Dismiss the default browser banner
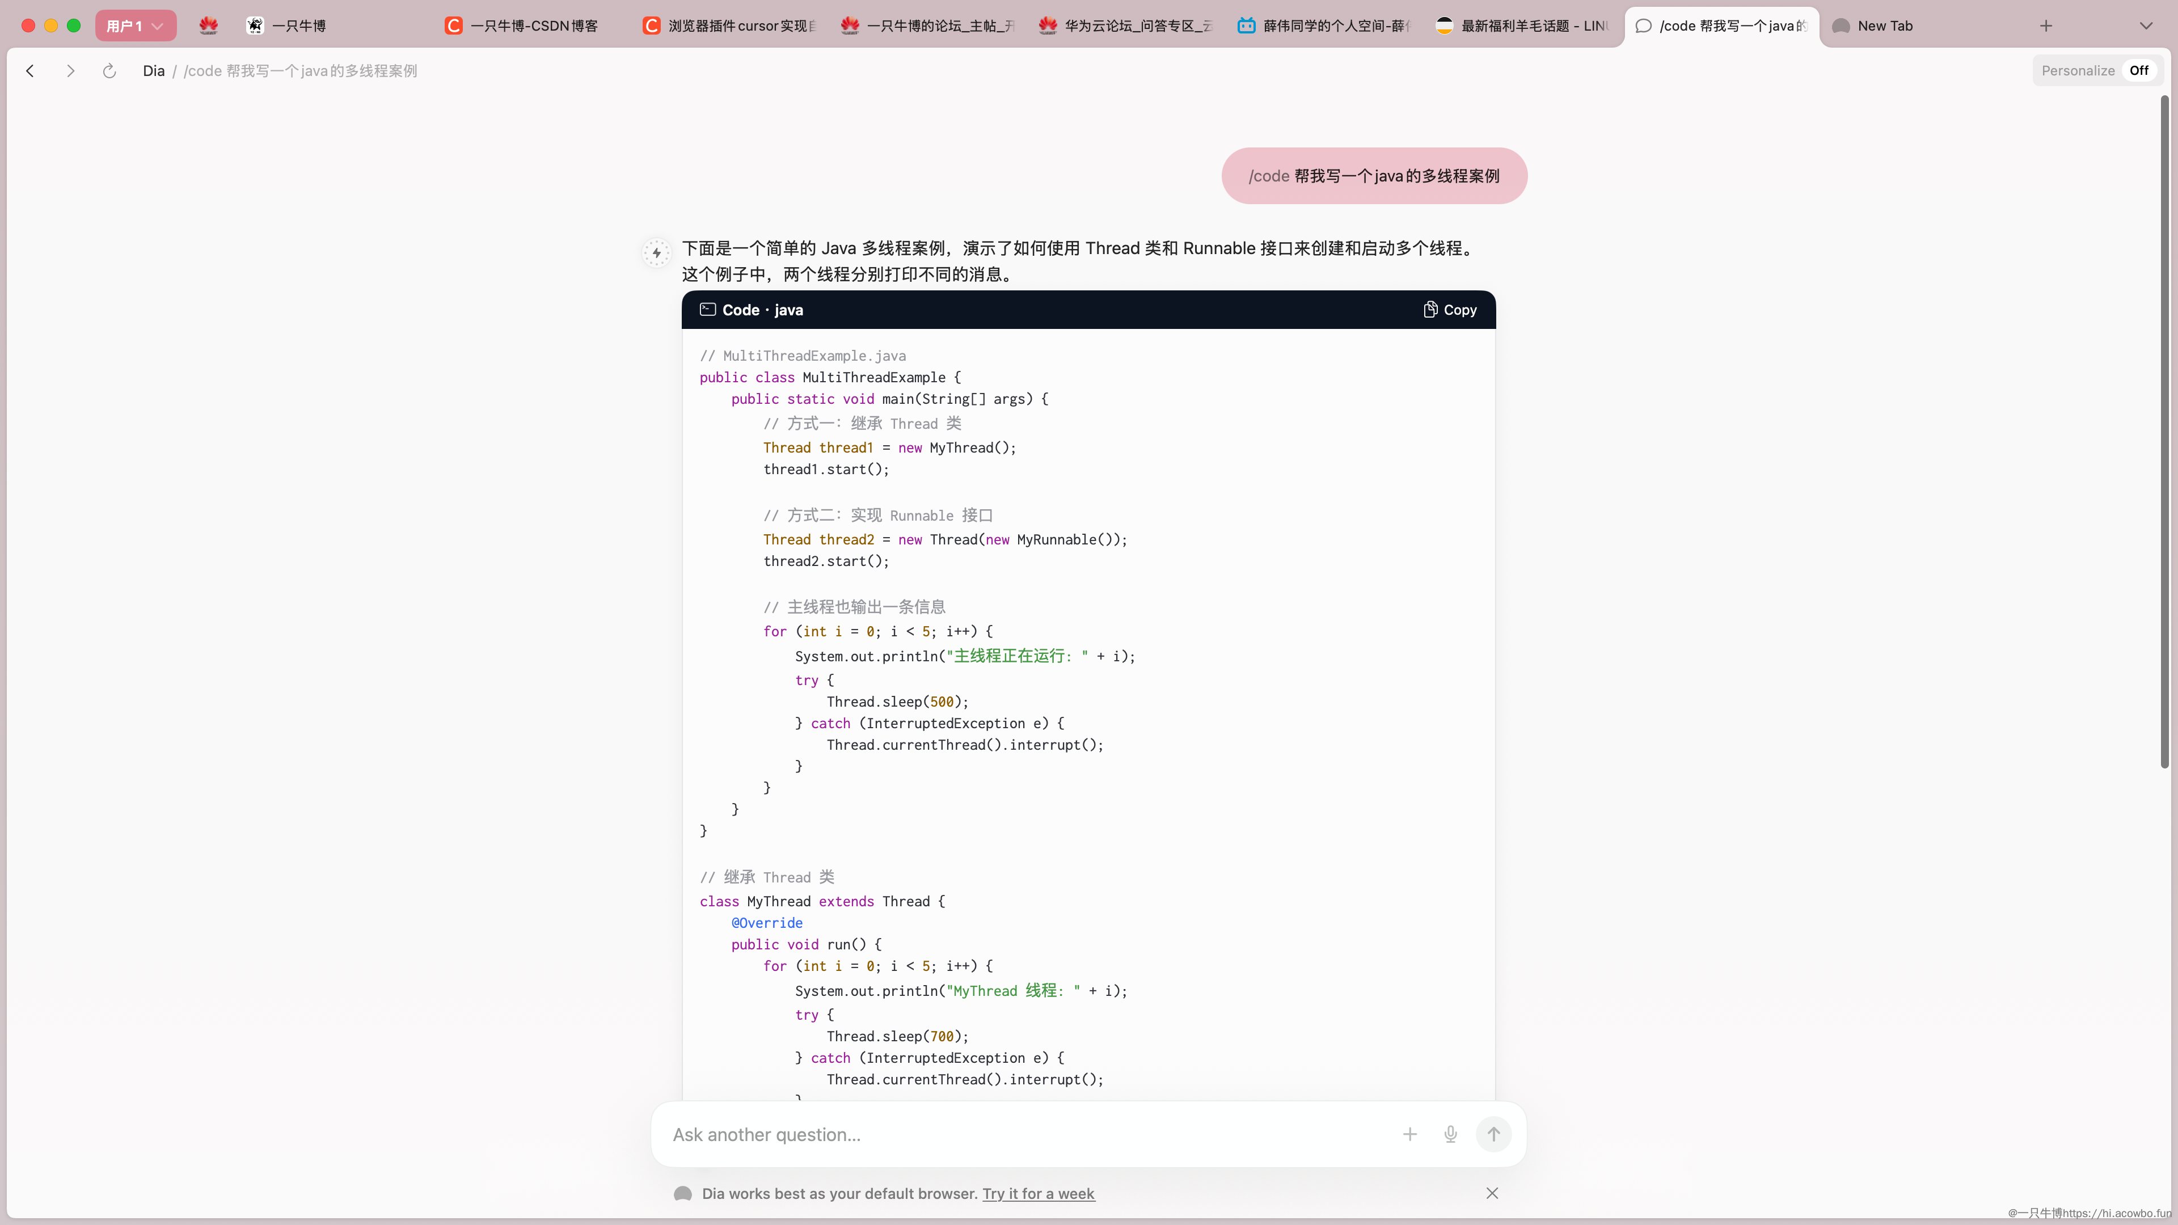 point(1492,1193)
